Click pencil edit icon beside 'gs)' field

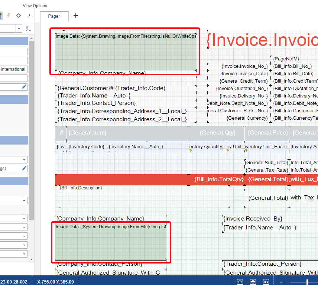point(24,169)
